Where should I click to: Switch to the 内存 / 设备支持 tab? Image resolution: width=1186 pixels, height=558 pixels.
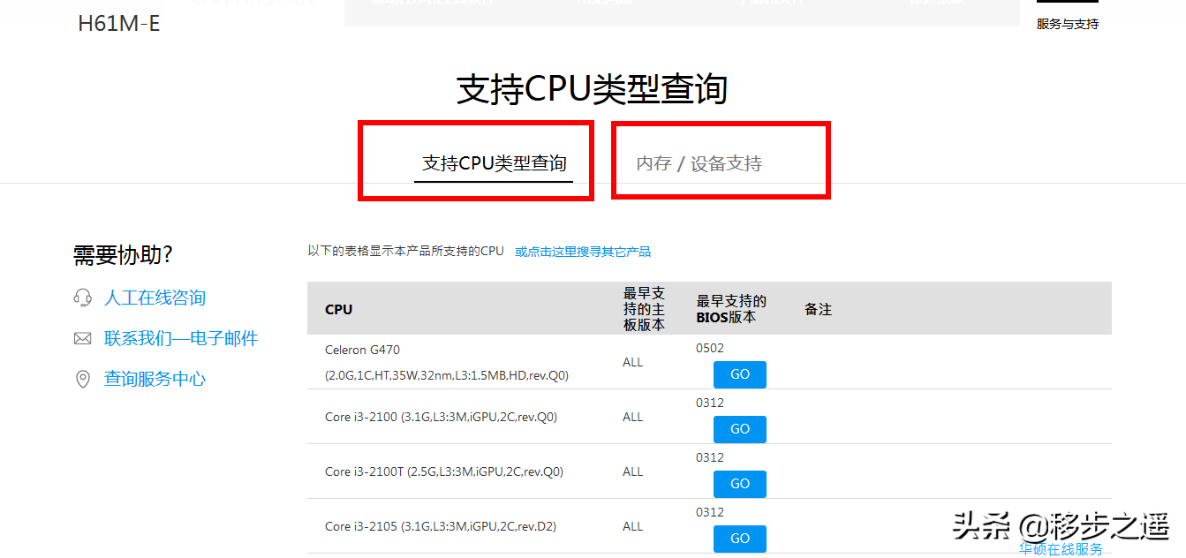pos(699,163)
